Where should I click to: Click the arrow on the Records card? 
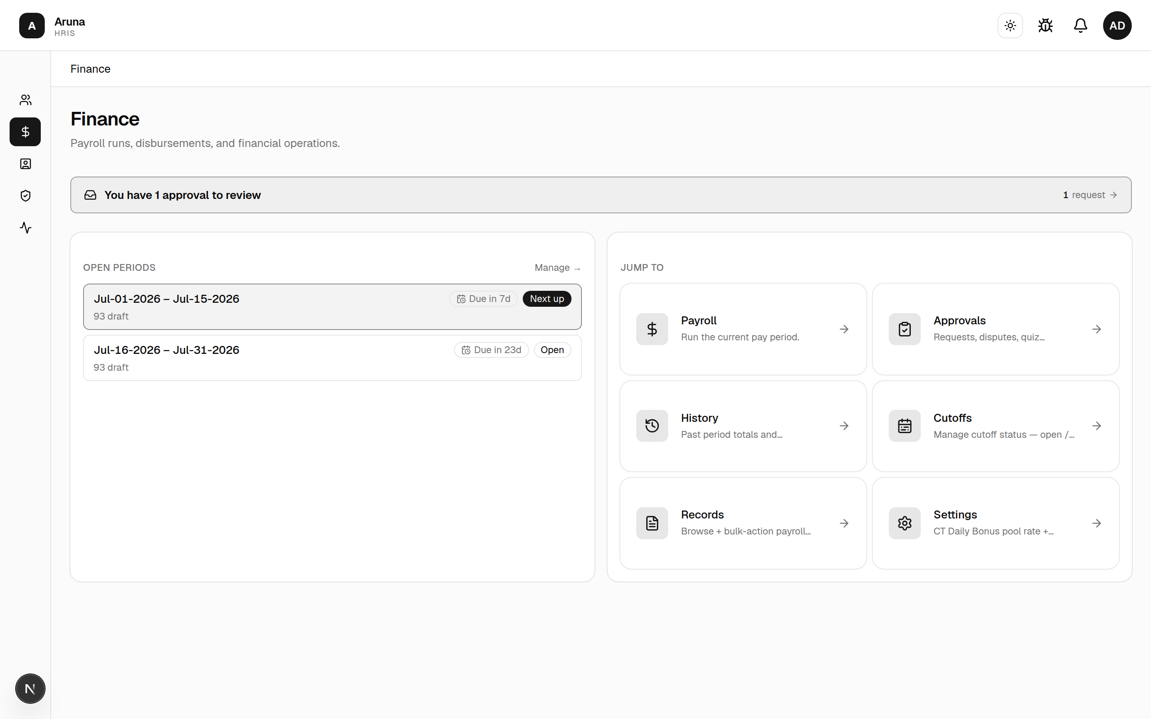[x=844, y=523]
